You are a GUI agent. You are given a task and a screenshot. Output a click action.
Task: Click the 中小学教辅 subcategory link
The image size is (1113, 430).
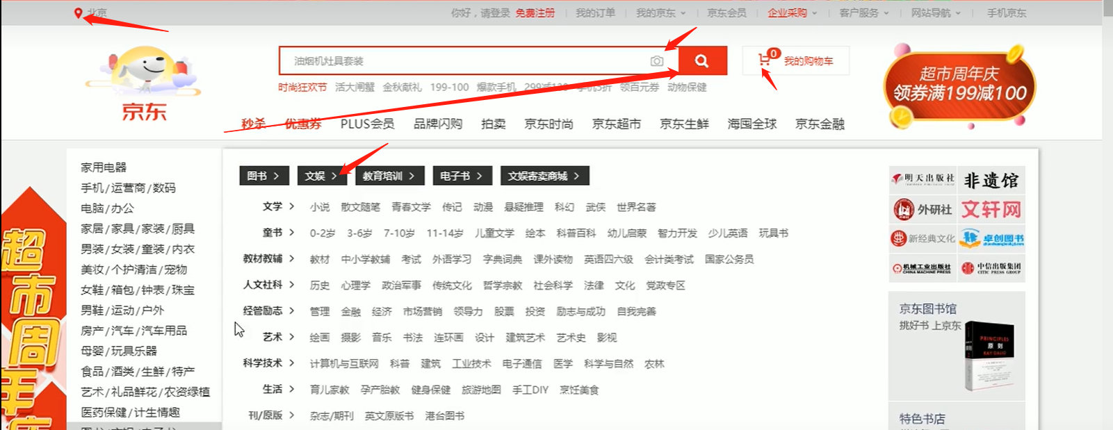[x=366, y=259]
